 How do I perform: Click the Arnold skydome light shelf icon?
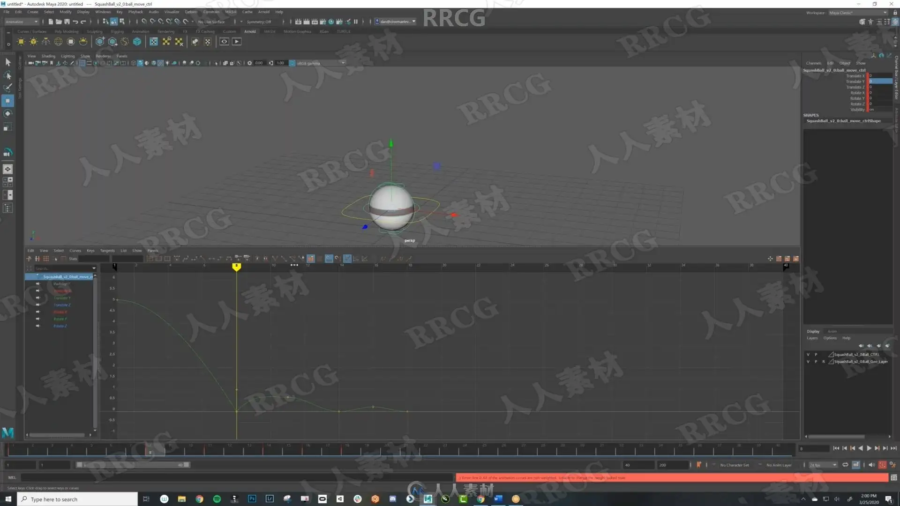pyautogui.click(x=58, y=42)
